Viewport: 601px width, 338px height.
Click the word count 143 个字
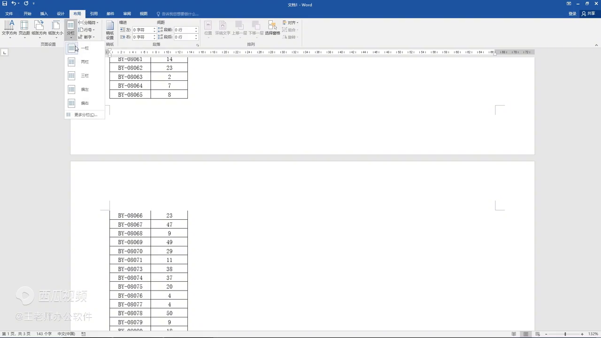(44, 334)
